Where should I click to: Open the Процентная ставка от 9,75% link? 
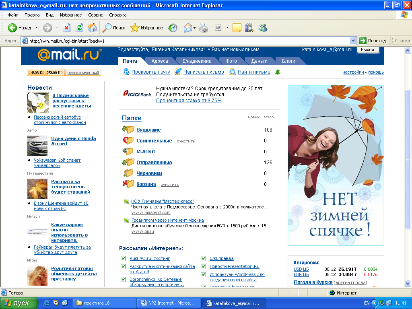pyautogui.click(x=189, y=100)
